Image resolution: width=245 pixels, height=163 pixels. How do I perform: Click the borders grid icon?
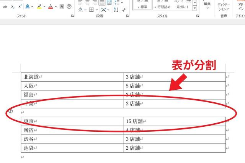coord(91,10)
